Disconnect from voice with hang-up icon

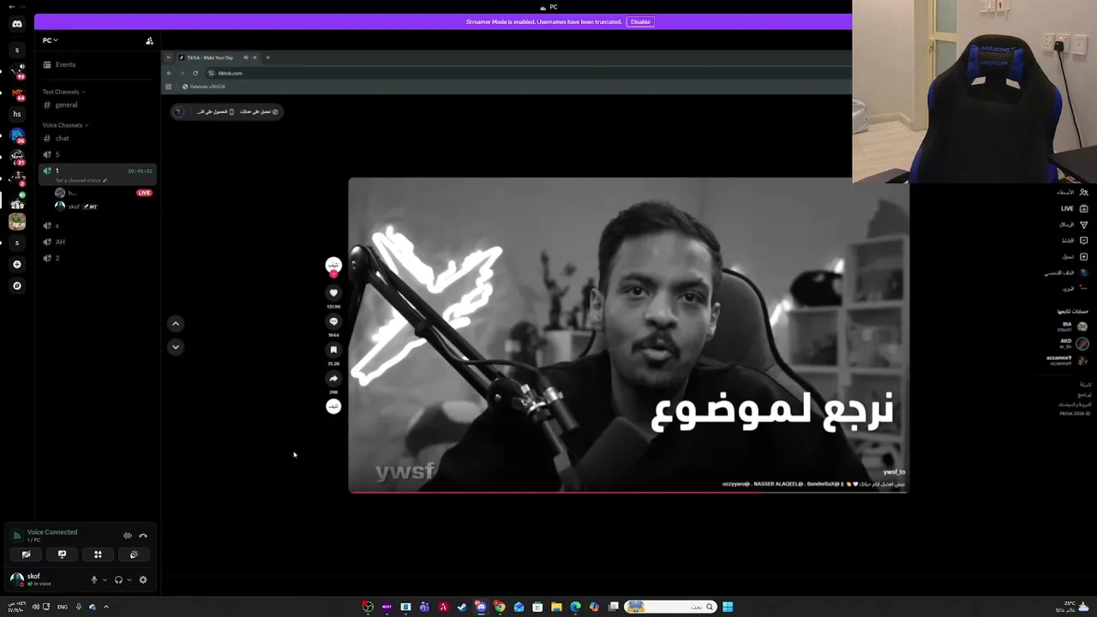click(x=143, y=536)
